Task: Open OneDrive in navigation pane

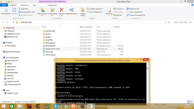Action: click(9, 43)
